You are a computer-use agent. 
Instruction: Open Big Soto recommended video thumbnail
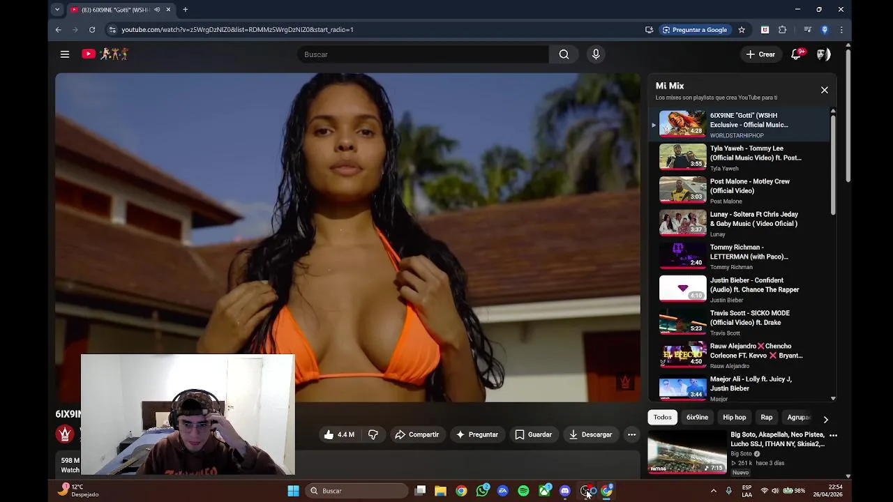[x=687, y=452]
